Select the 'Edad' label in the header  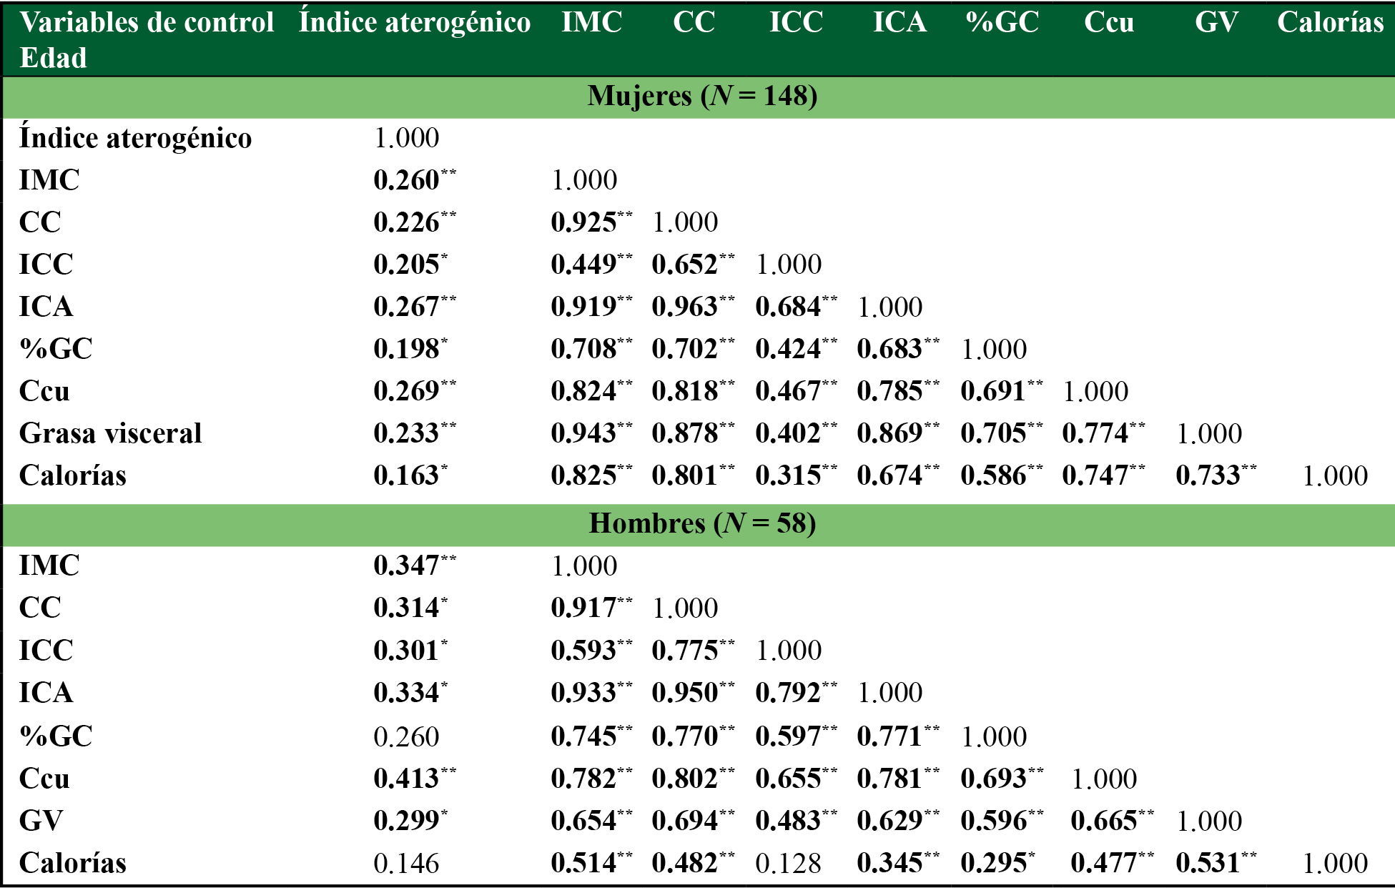pos(53,58)
